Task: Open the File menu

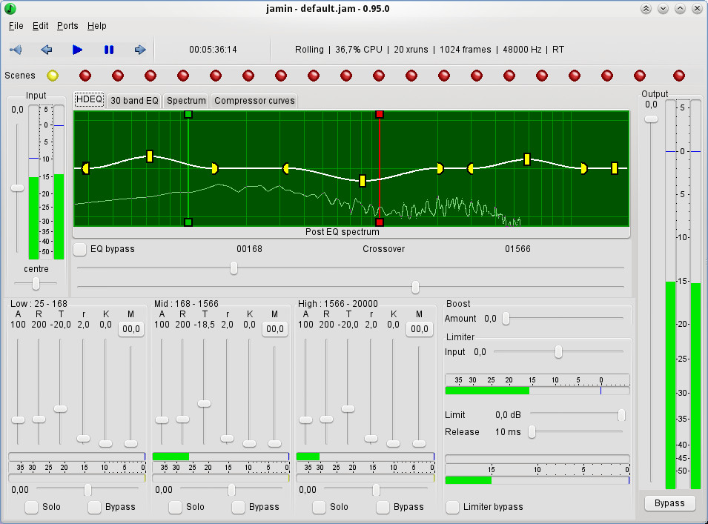Action: 16,26
